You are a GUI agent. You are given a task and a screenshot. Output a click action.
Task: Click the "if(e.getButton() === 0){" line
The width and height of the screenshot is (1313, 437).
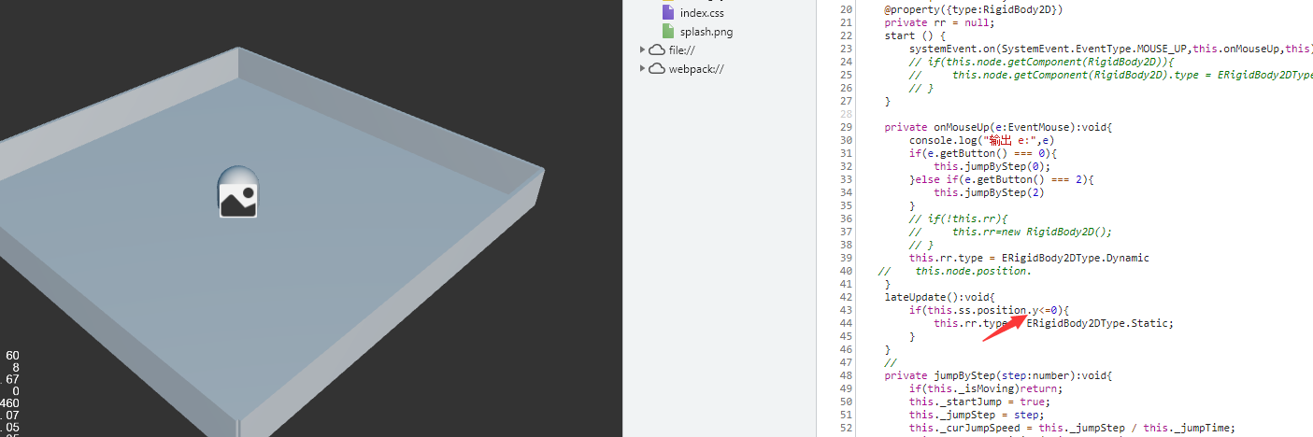pos(983,153)
